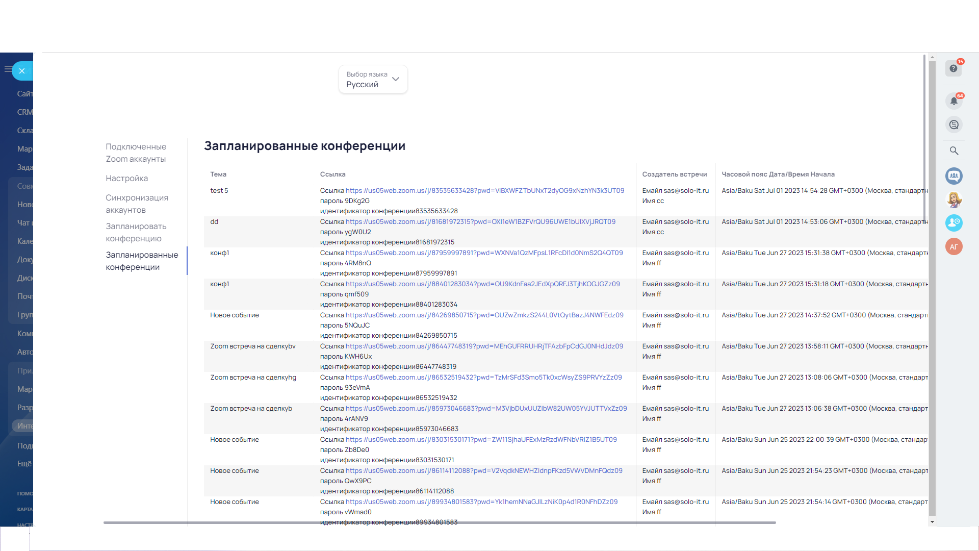Screen dimensions: 979x551
Task: Go to Настройка menu item
Action: coord(126,178)
